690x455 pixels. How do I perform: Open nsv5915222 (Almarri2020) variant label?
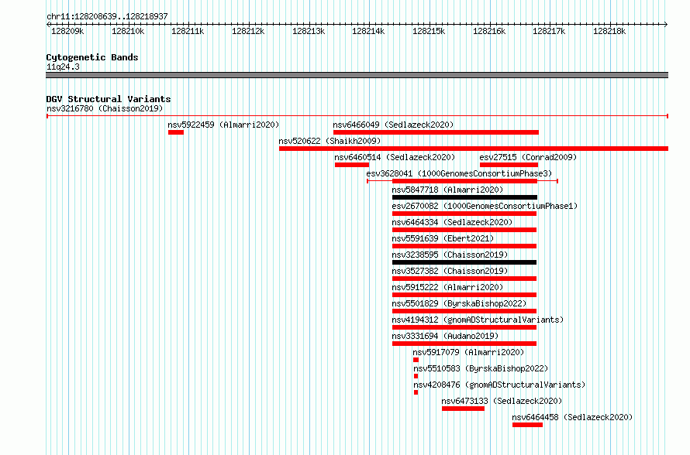[x=447, y=287]
